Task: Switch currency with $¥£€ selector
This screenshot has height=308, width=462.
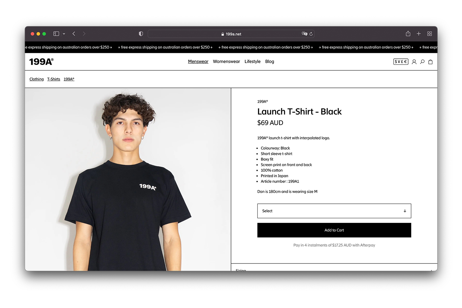Action: click(x=401, y=62)
